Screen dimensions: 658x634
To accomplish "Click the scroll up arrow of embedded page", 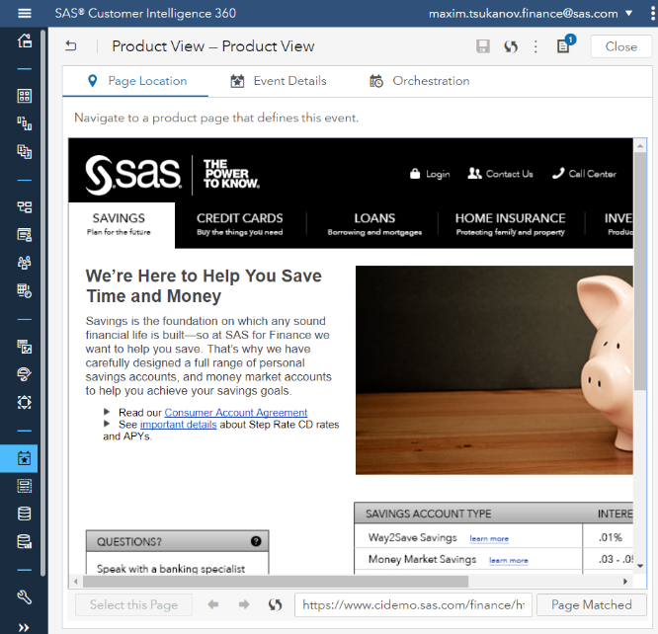I will 640,146.
